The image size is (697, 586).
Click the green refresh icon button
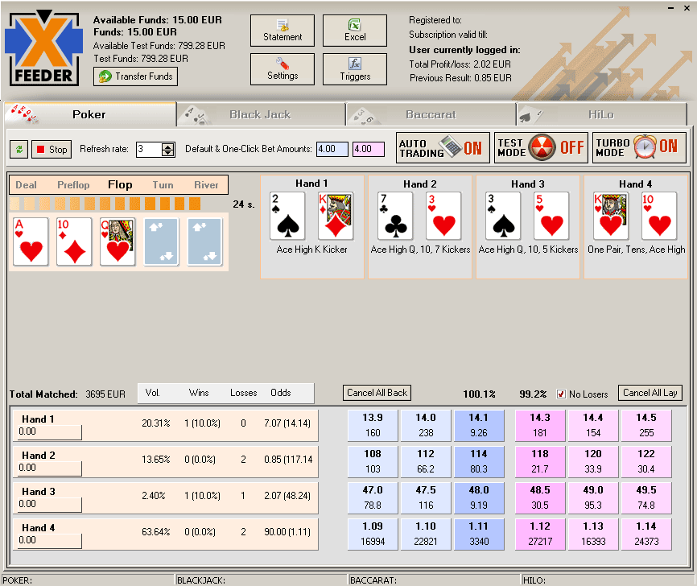pyautogui.click(x=19, y=150)
